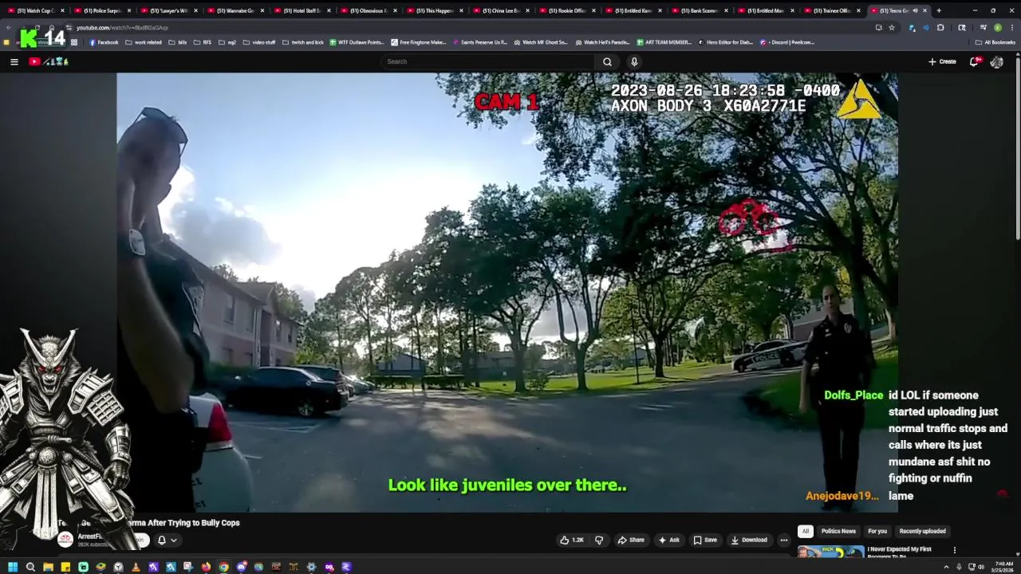Open 'I Never Expected My First' video thumbnail
This screenshot has height=574, width=1021.
pyautogui.click(x=830, y=552)
